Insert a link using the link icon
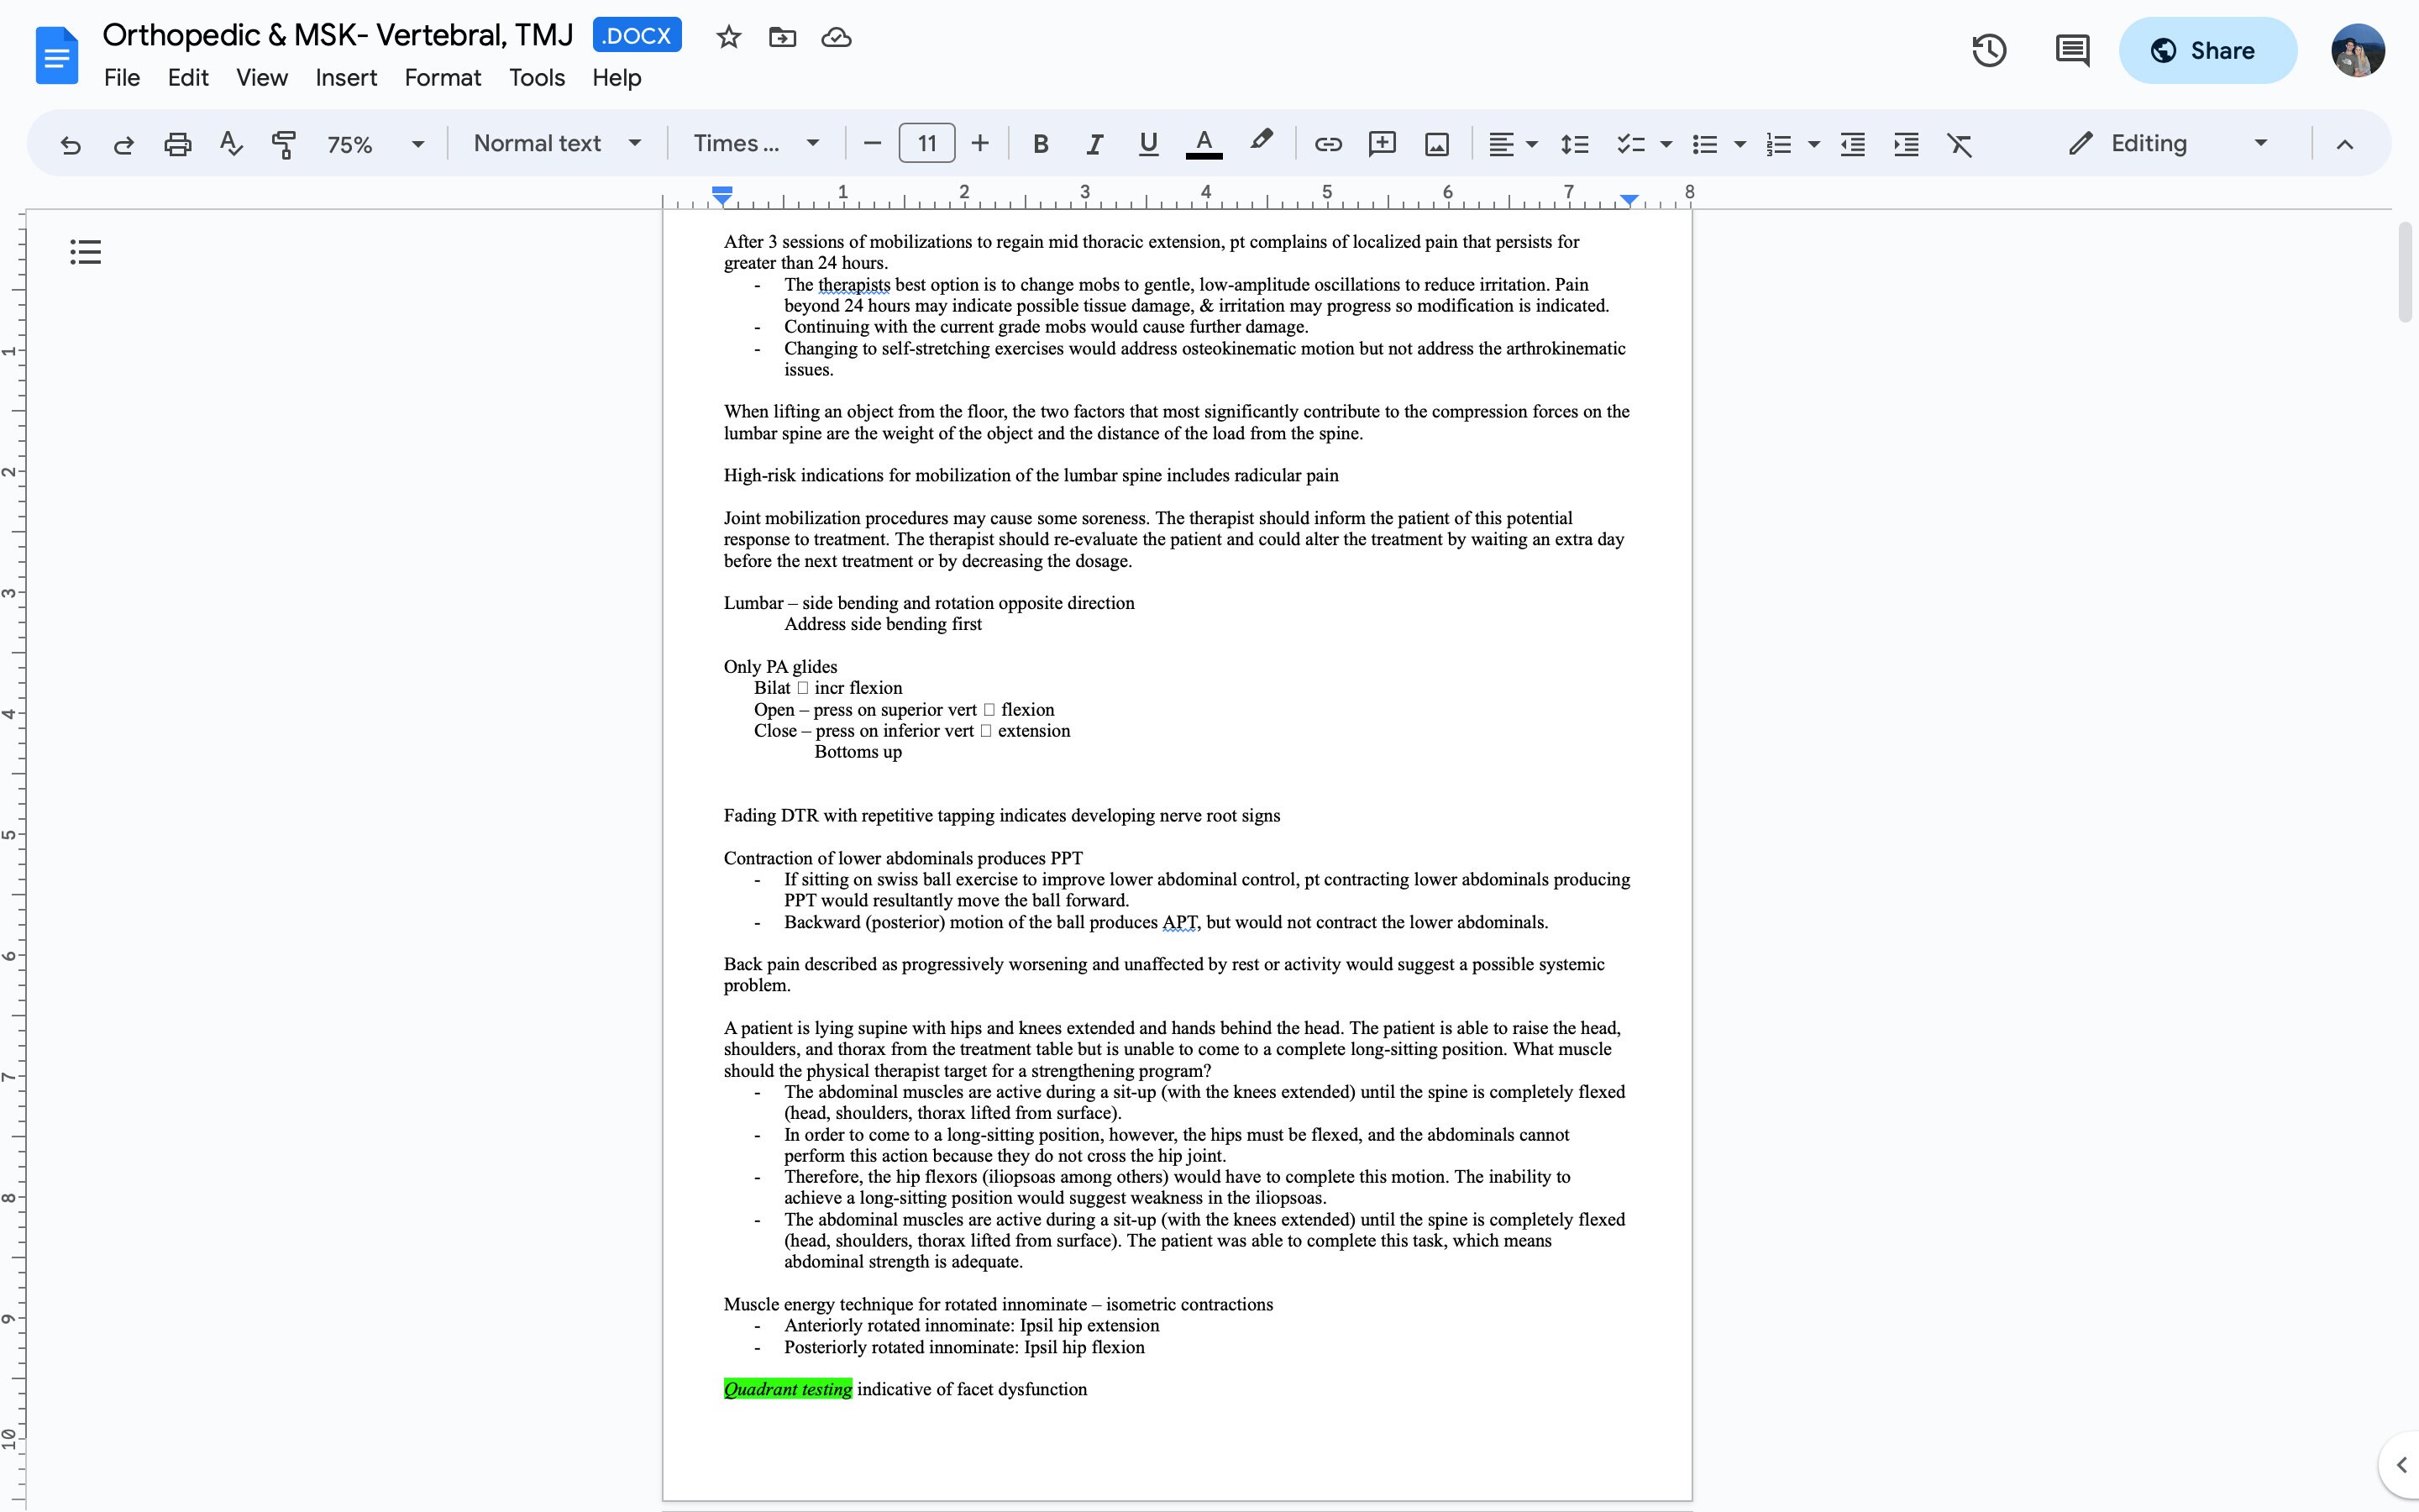 [x=1327, y=143]
